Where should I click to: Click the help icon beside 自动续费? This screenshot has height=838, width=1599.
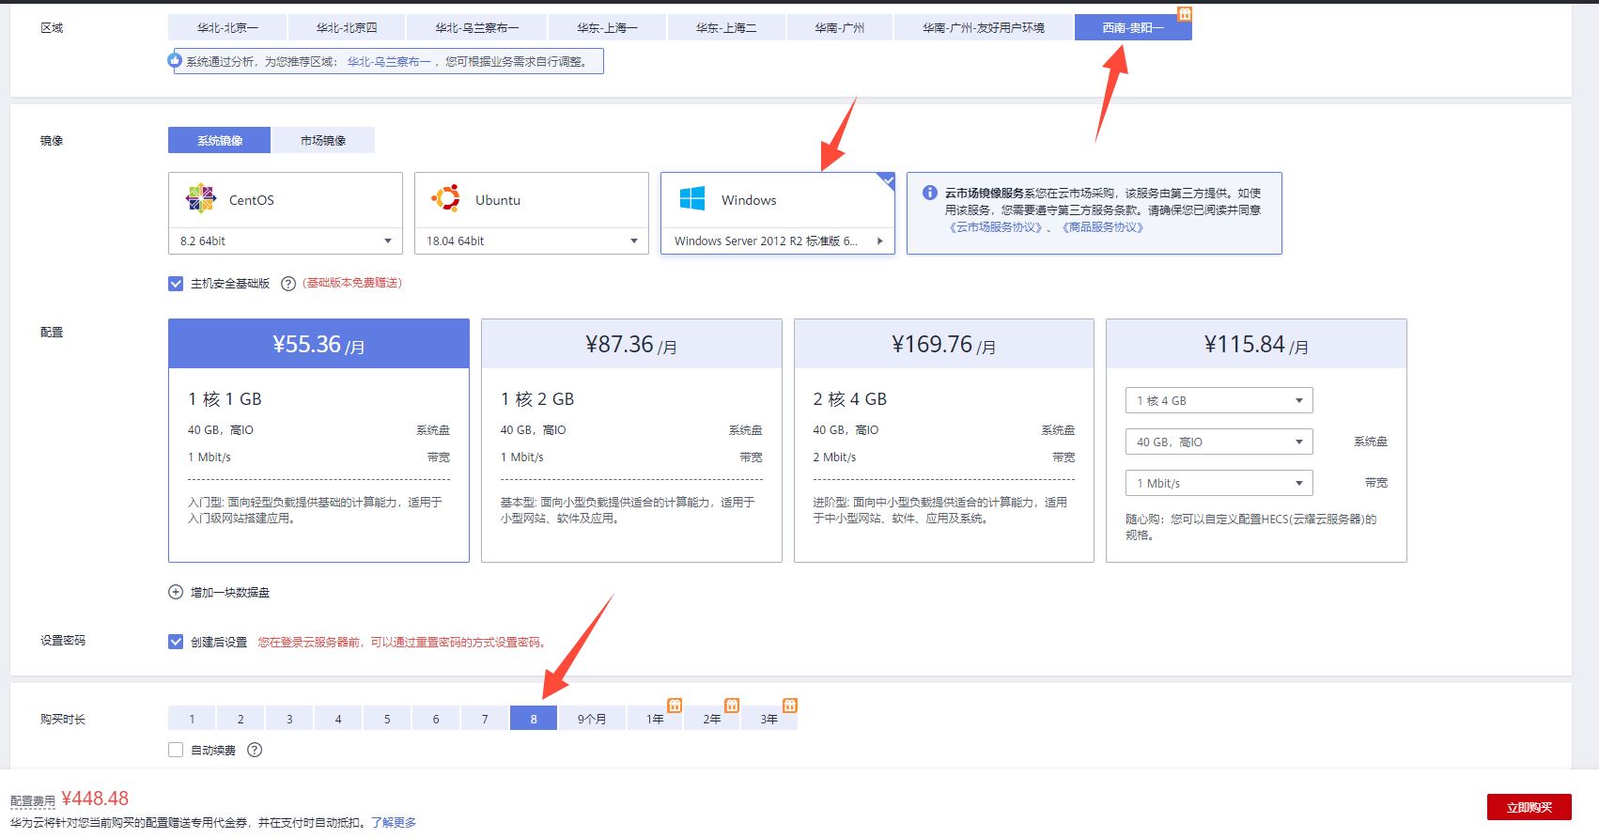(x=255, y=750)
